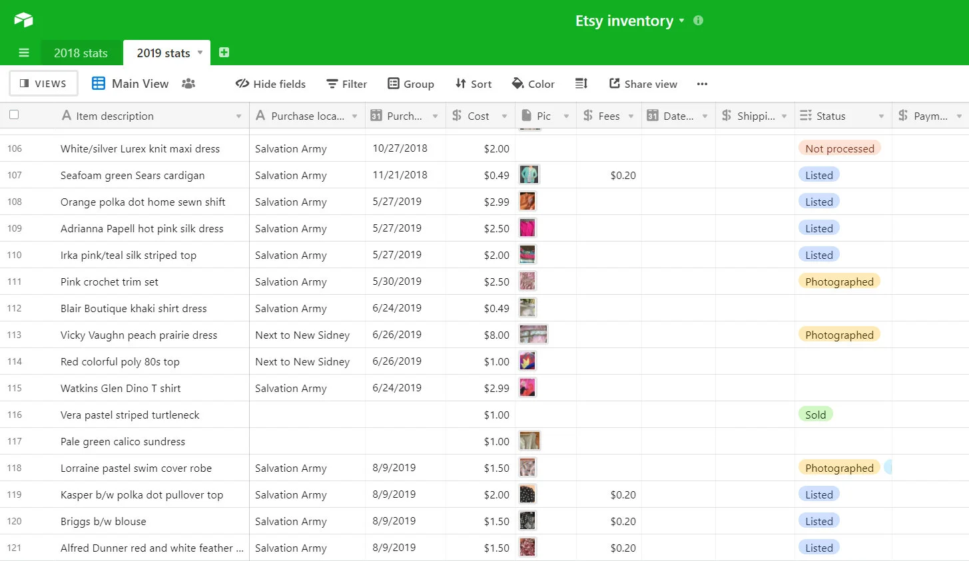Viewport: 969px width, 561px height.
Task: Open Vicky Vaughn prairie dress thumbnail
Action: pos(533,334)
